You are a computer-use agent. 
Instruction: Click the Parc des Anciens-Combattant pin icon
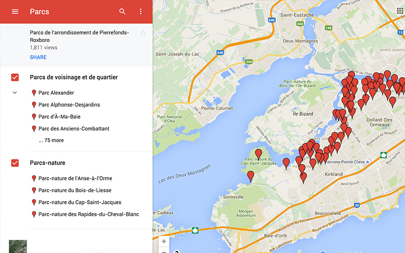(x=34, y=129)
